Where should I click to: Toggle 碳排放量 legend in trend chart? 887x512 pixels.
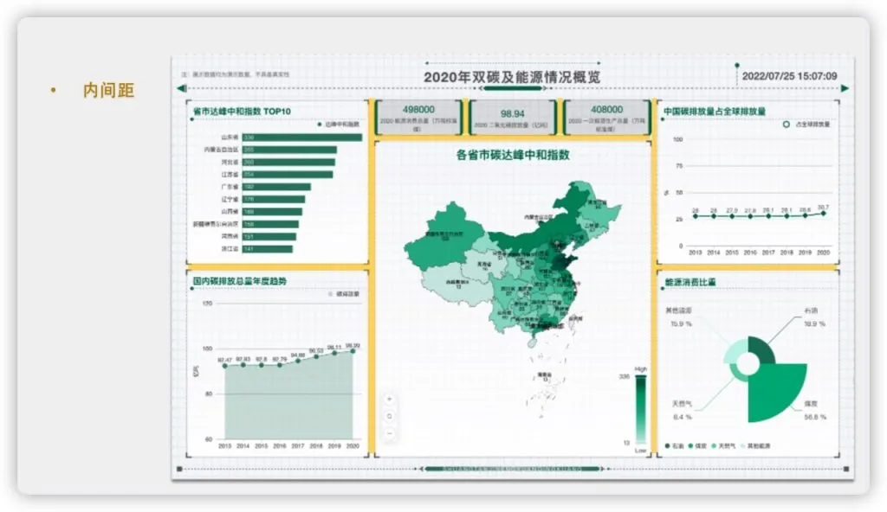(x=344, y=294)
